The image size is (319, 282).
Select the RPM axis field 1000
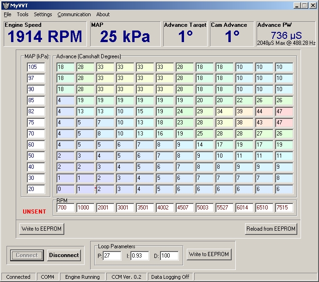point(86,208)
